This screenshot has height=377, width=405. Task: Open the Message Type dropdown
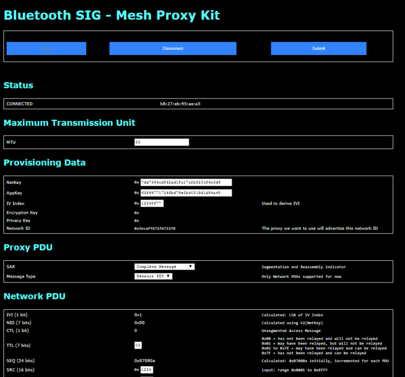pos(152,276)
